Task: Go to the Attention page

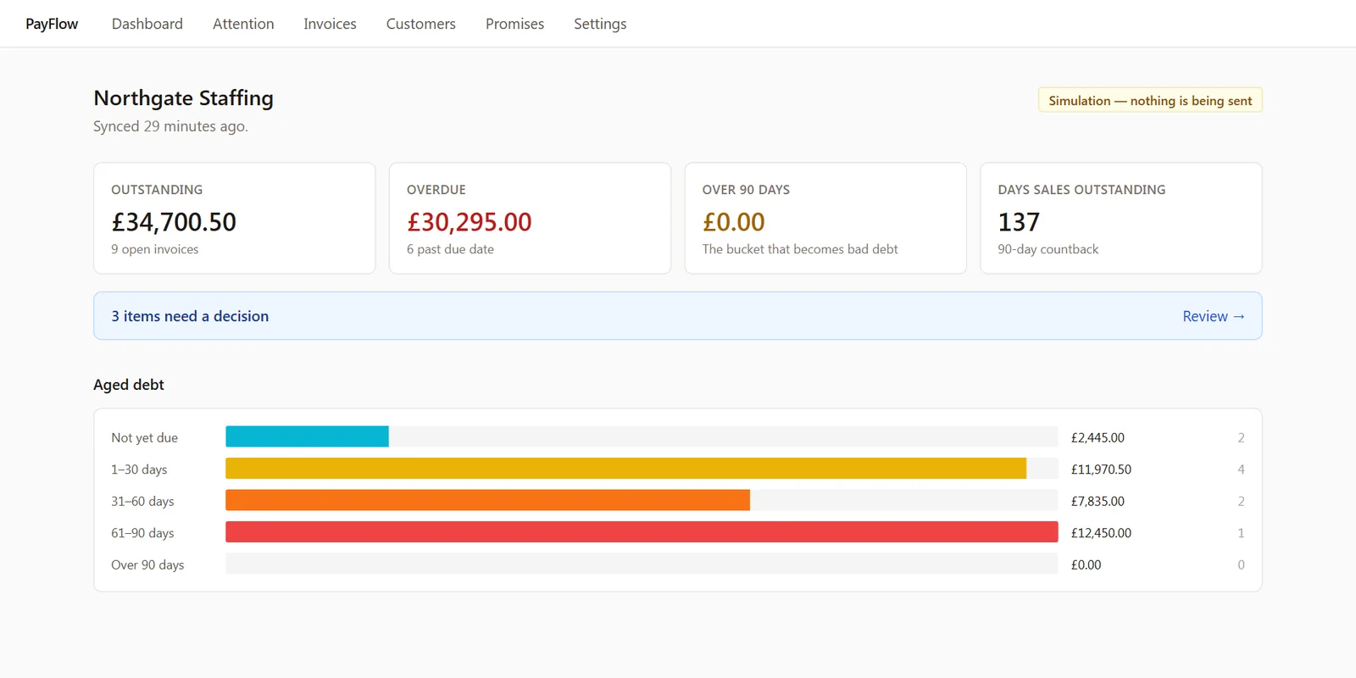Action: (243, 24)
